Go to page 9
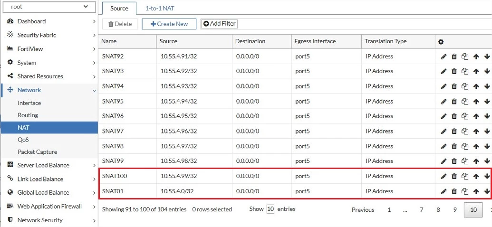Screen dimensions: 492x227 tap(454, 210)
